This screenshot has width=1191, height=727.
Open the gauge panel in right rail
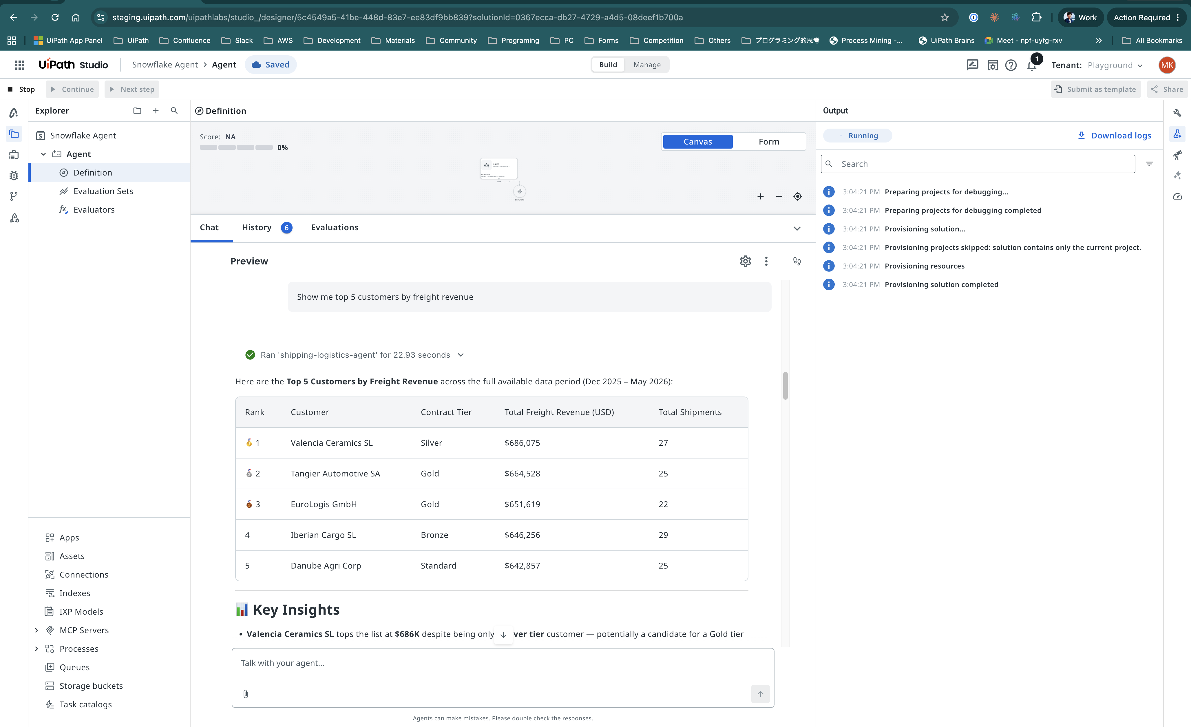[x=1177, y=197]
